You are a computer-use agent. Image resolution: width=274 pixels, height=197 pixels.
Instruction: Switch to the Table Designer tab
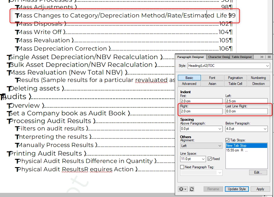pos(242,57)
